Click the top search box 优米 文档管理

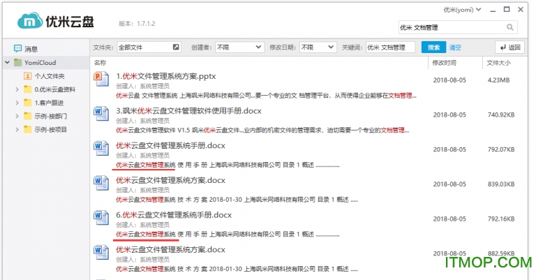coord(458,27)
